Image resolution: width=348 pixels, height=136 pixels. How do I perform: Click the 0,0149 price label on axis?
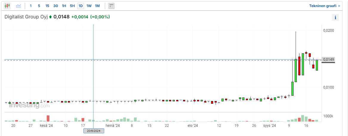point(328,59)
